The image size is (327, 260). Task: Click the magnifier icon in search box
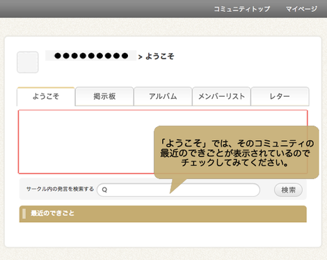pos(104,190)
